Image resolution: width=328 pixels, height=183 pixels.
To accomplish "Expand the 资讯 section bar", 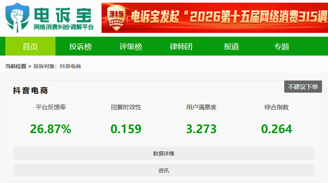I will click(163, 171).
